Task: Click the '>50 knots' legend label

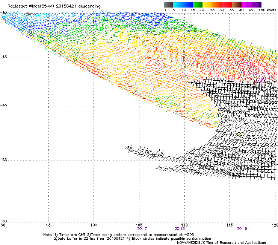Action: coord(267,10)
